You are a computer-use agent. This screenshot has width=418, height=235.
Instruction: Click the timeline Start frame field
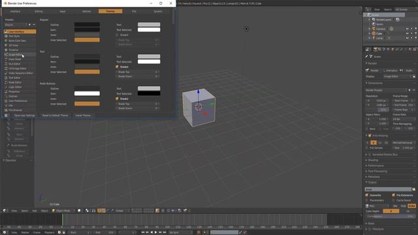(80, 232)
